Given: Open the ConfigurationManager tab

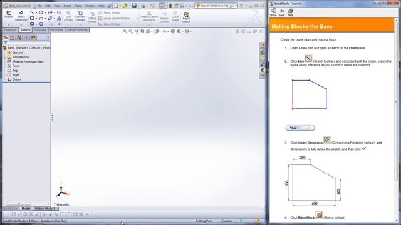Looking at the screenshot, I should point(19,37).
